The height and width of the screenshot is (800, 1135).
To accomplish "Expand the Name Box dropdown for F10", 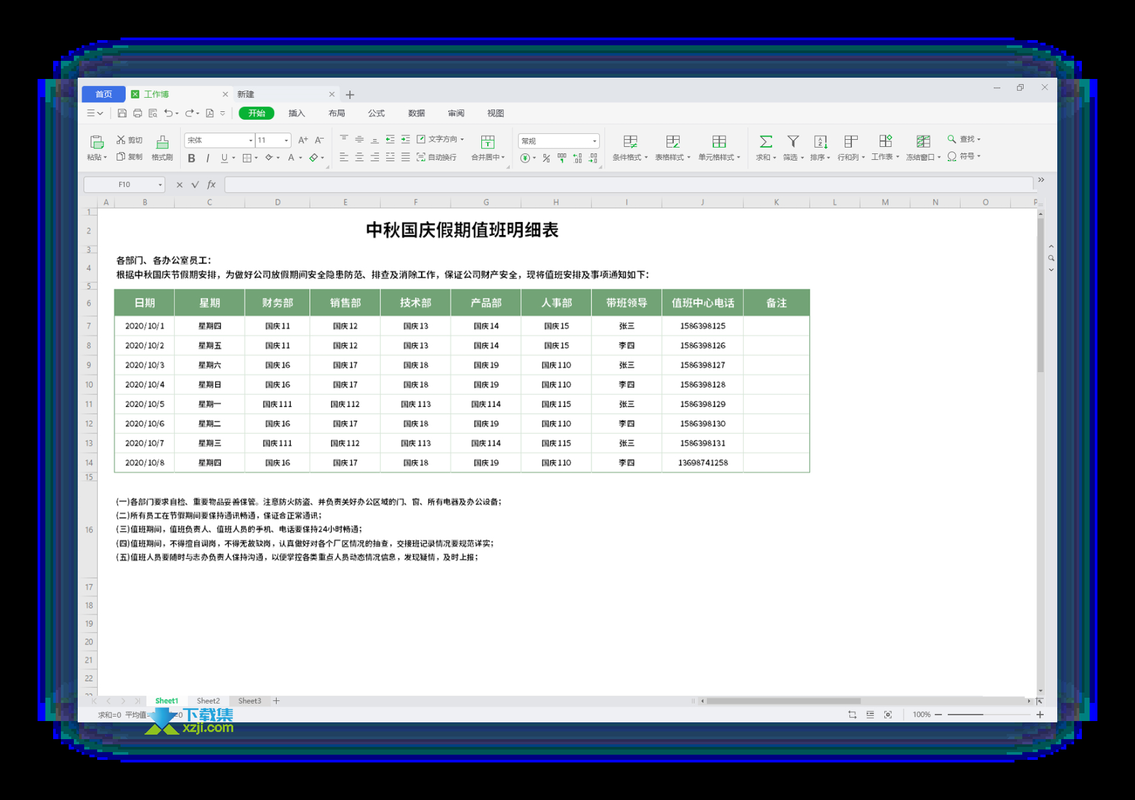I will click(x=160, y=185).
